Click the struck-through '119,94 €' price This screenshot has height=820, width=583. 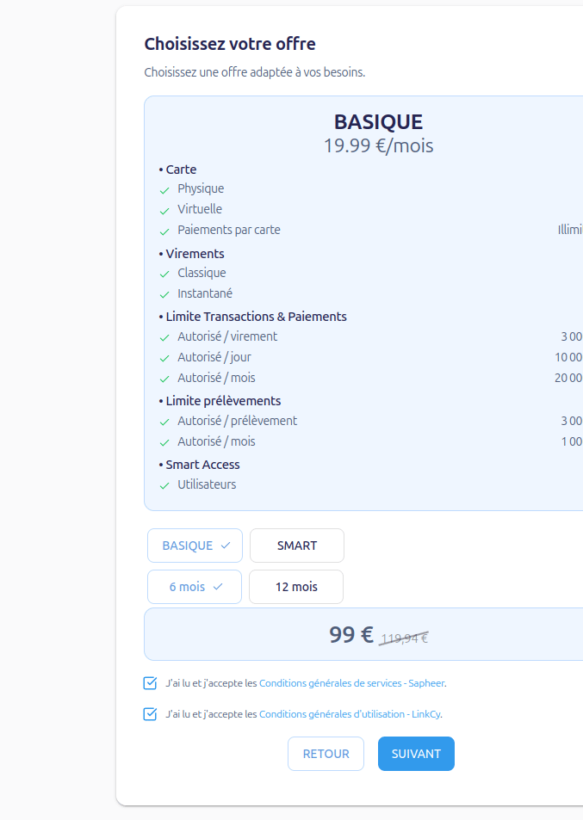click(404, 638)
